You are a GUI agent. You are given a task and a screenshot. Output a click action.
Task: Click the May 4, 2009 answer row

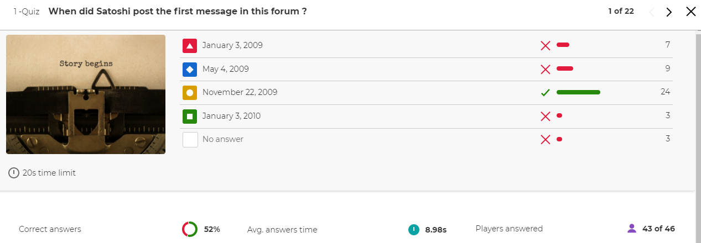426,70
